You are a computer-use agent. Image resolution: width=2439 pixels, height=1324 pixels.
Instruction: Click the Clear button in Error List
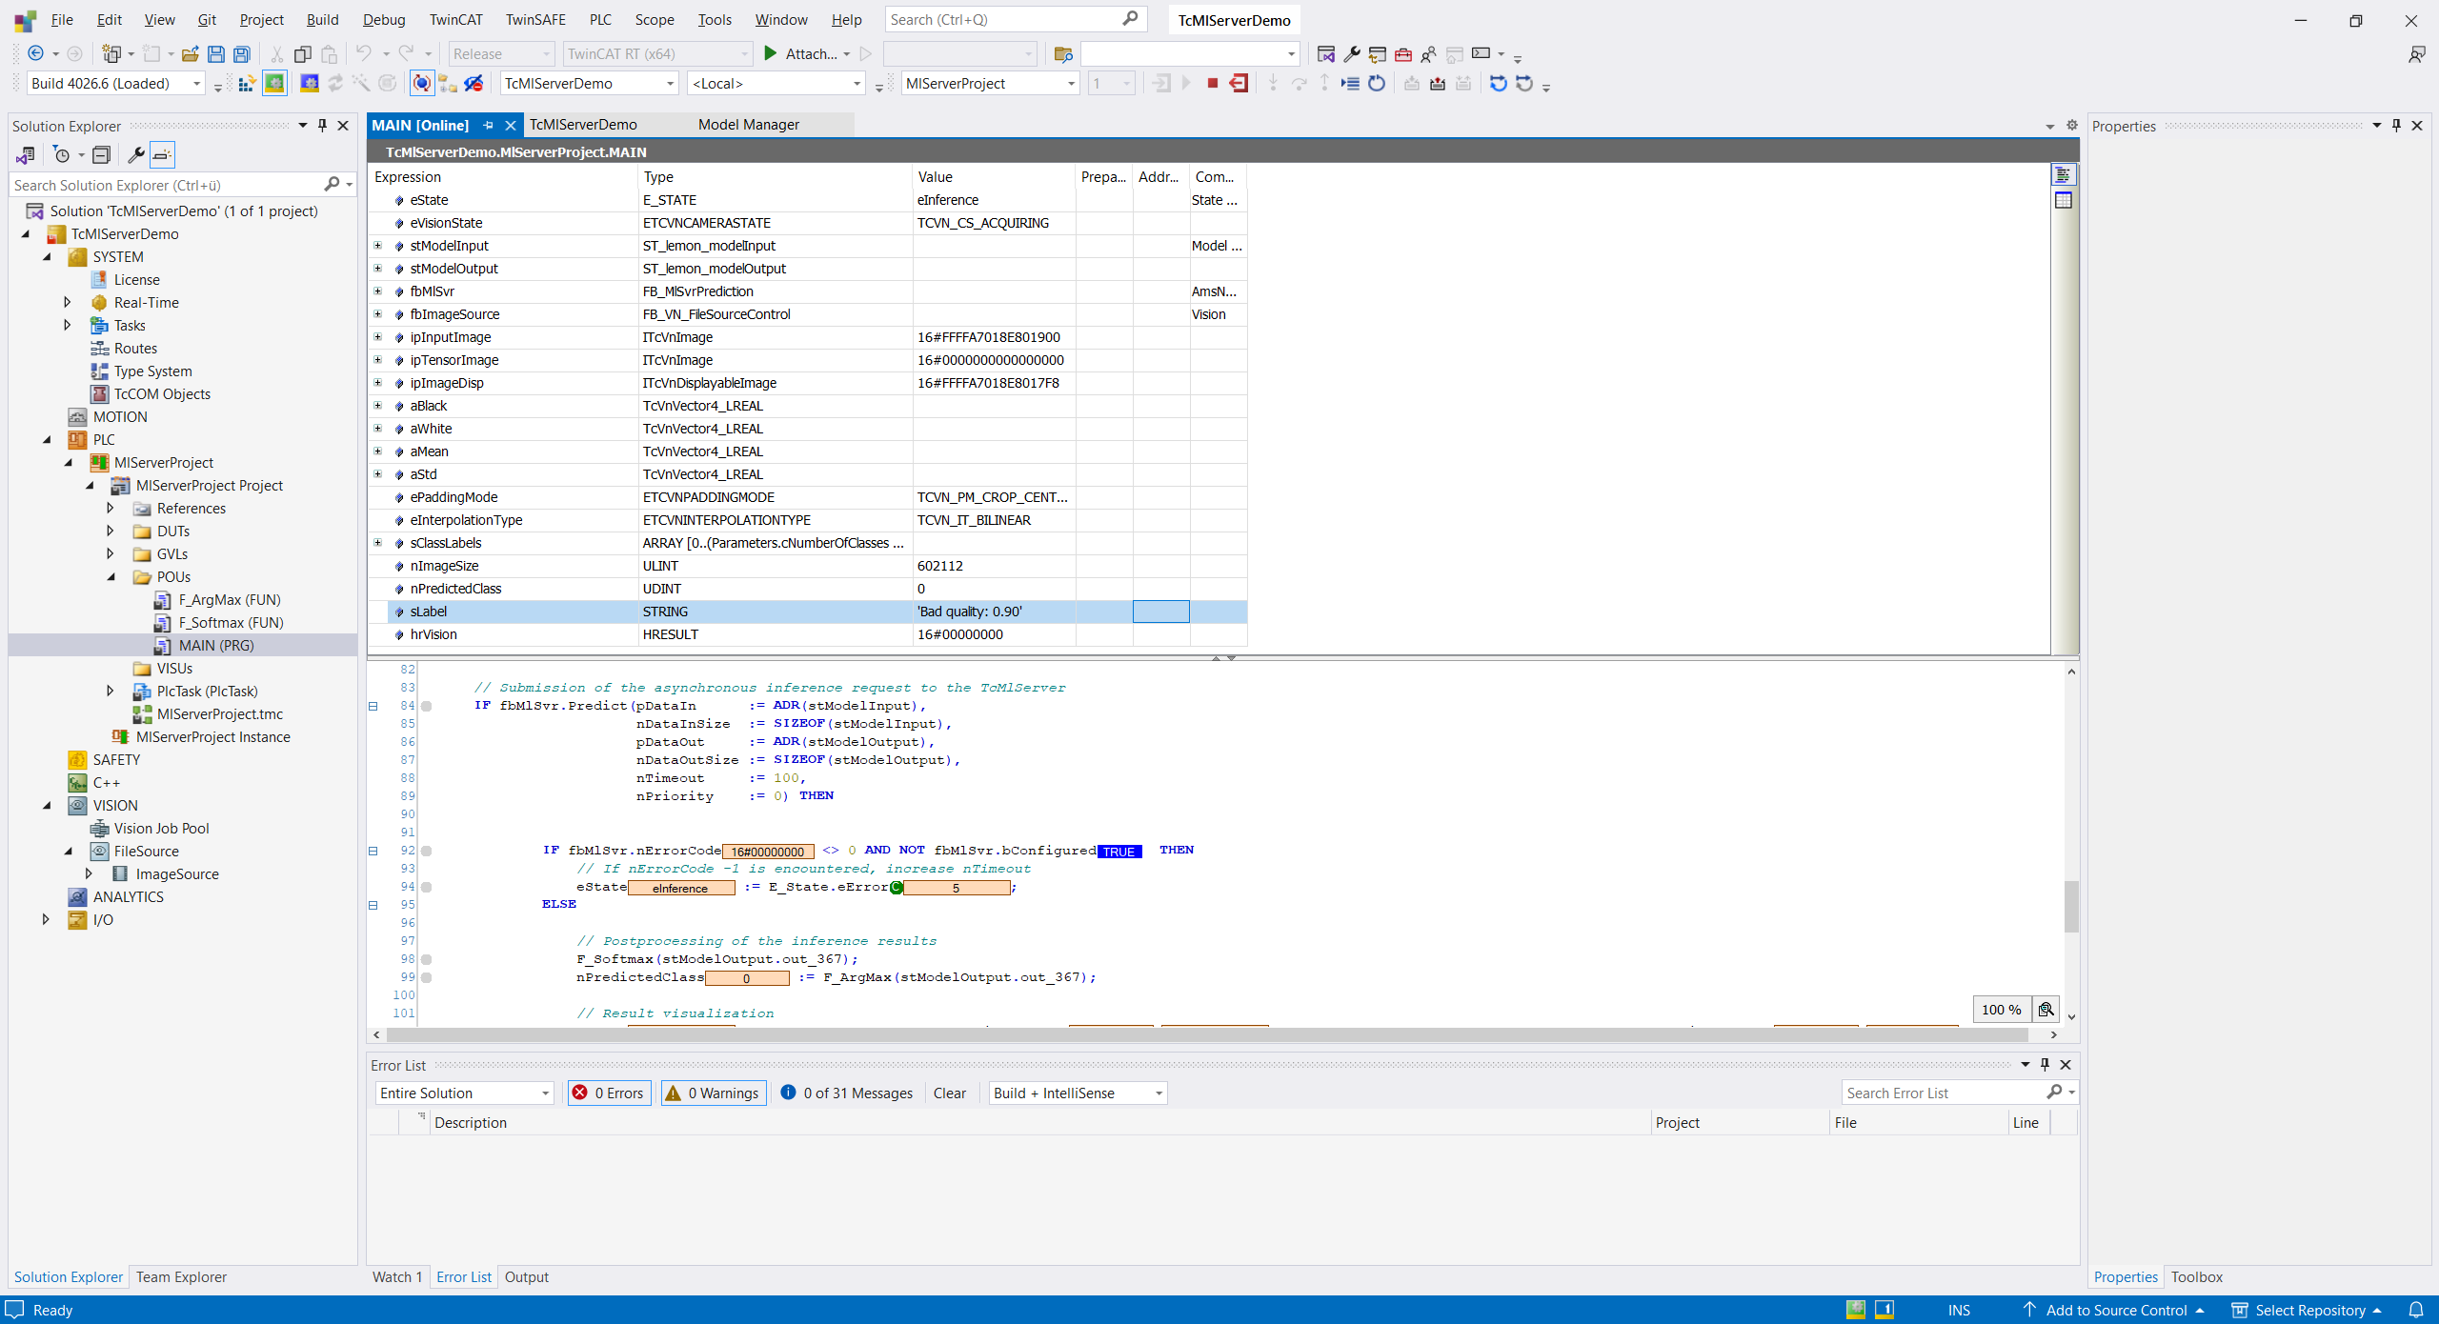(x=949, y=1093)
